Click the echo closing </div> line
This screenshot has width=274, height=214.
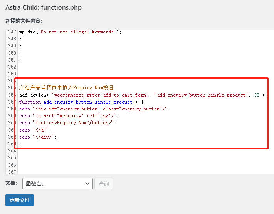[38, 137]
